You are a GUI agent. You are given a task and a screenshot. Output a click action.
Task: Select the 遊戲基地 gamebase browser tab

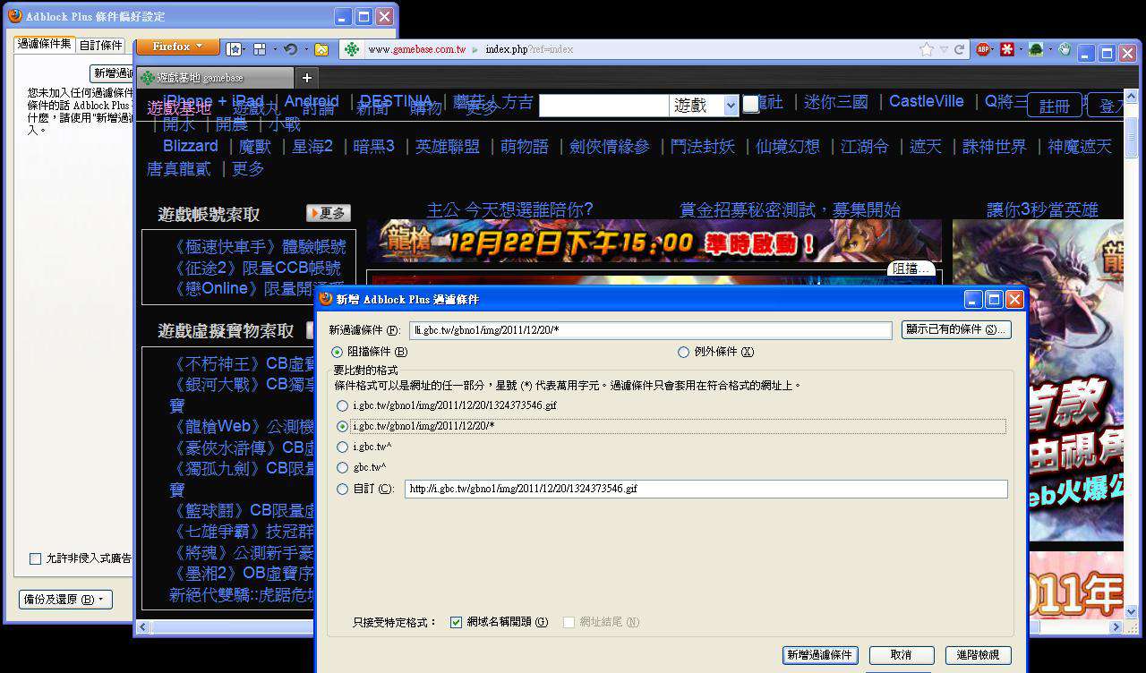click(x=216, y=78)
